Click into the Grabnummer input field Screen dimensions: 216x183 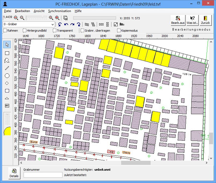[x=43, y=175]
